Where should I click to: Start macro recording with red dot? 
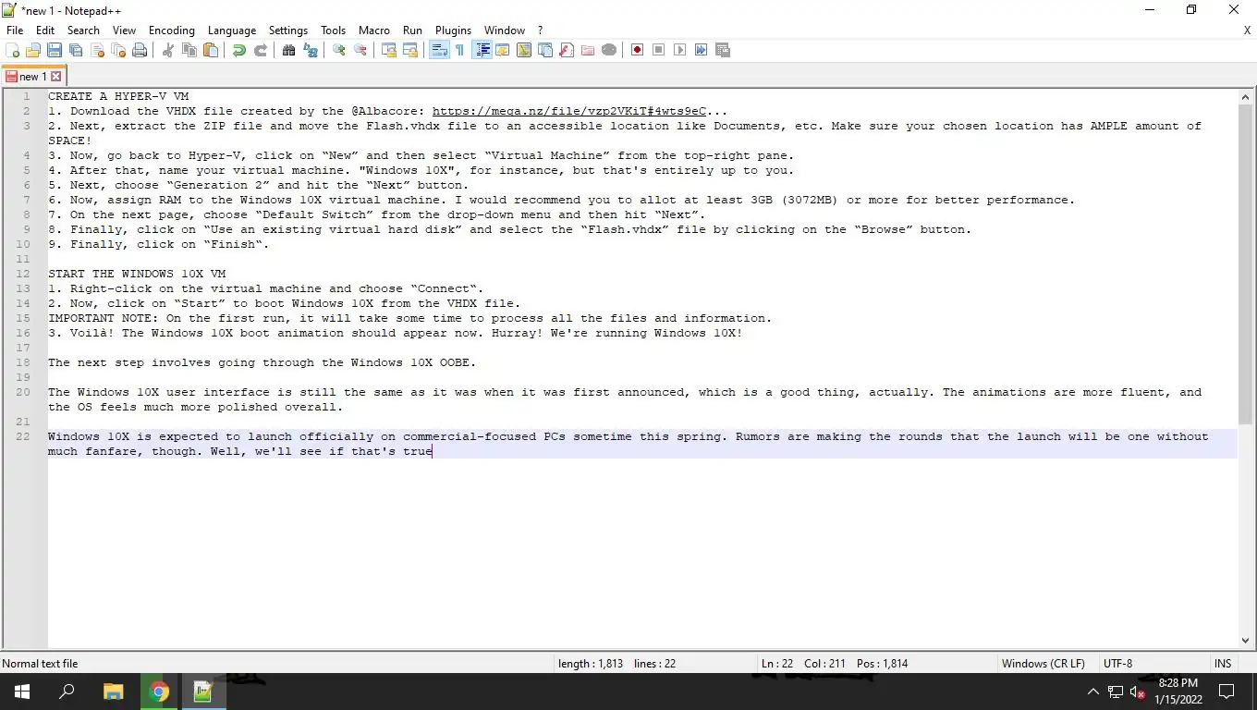click(637, 50)
